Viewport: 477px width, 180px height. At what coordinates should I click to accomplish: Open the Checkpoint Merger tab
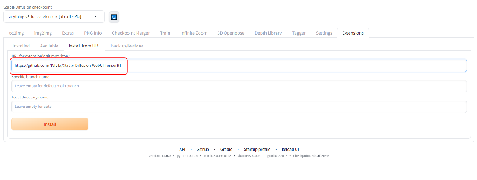(131, 33)
